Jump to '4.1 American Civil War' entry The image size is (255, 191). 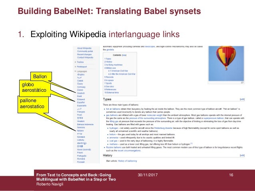[118, 71]
